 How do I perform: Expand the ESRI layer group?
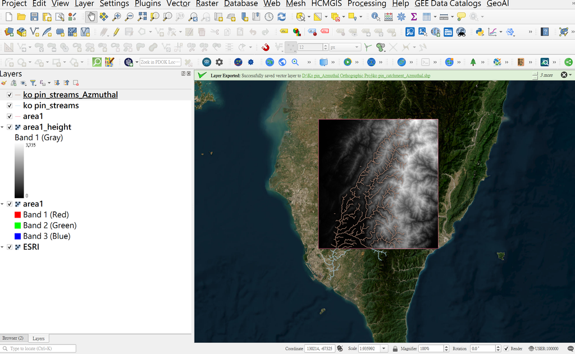pos(3,247)
